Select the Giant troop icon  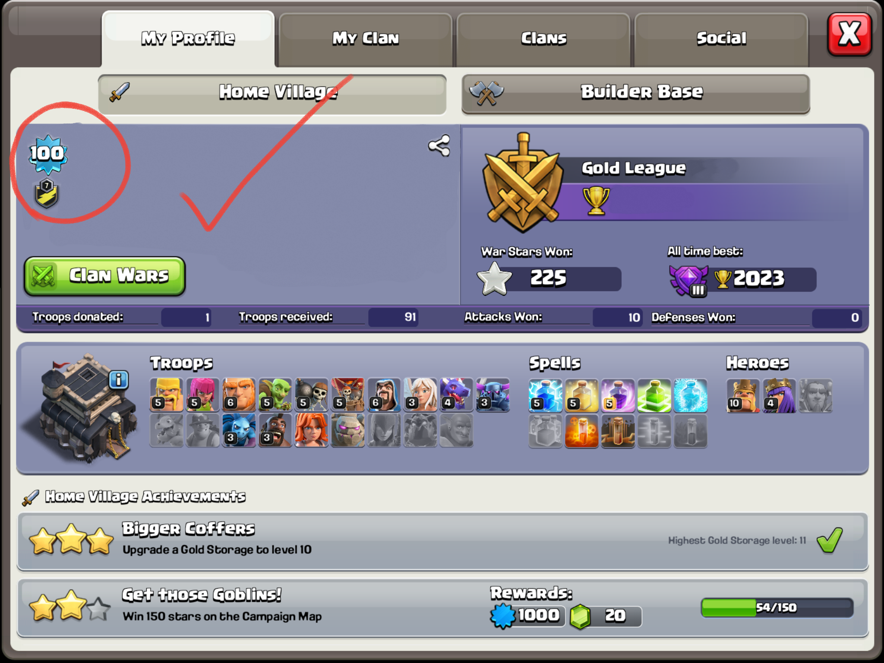click(x=239, y=395)
